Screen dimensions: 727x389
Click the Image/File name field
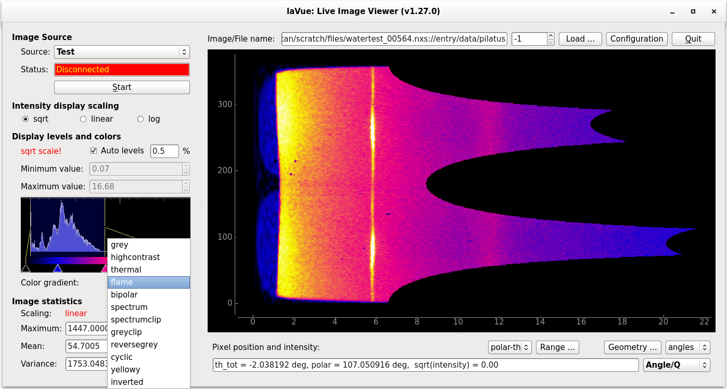click(394, 39)
